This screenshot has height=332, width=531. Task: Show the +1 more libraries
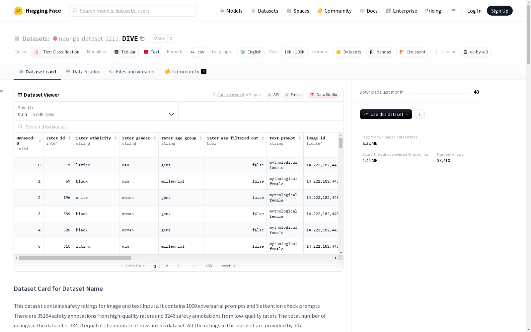click(x=434, y=52)
